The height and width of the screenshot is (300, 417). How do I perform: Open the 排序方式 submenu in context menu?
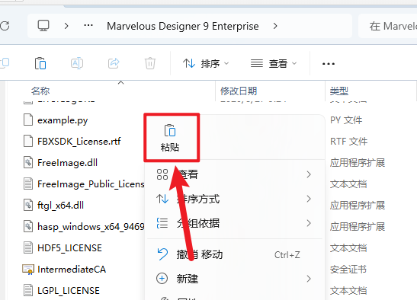[x=235, y=199]
